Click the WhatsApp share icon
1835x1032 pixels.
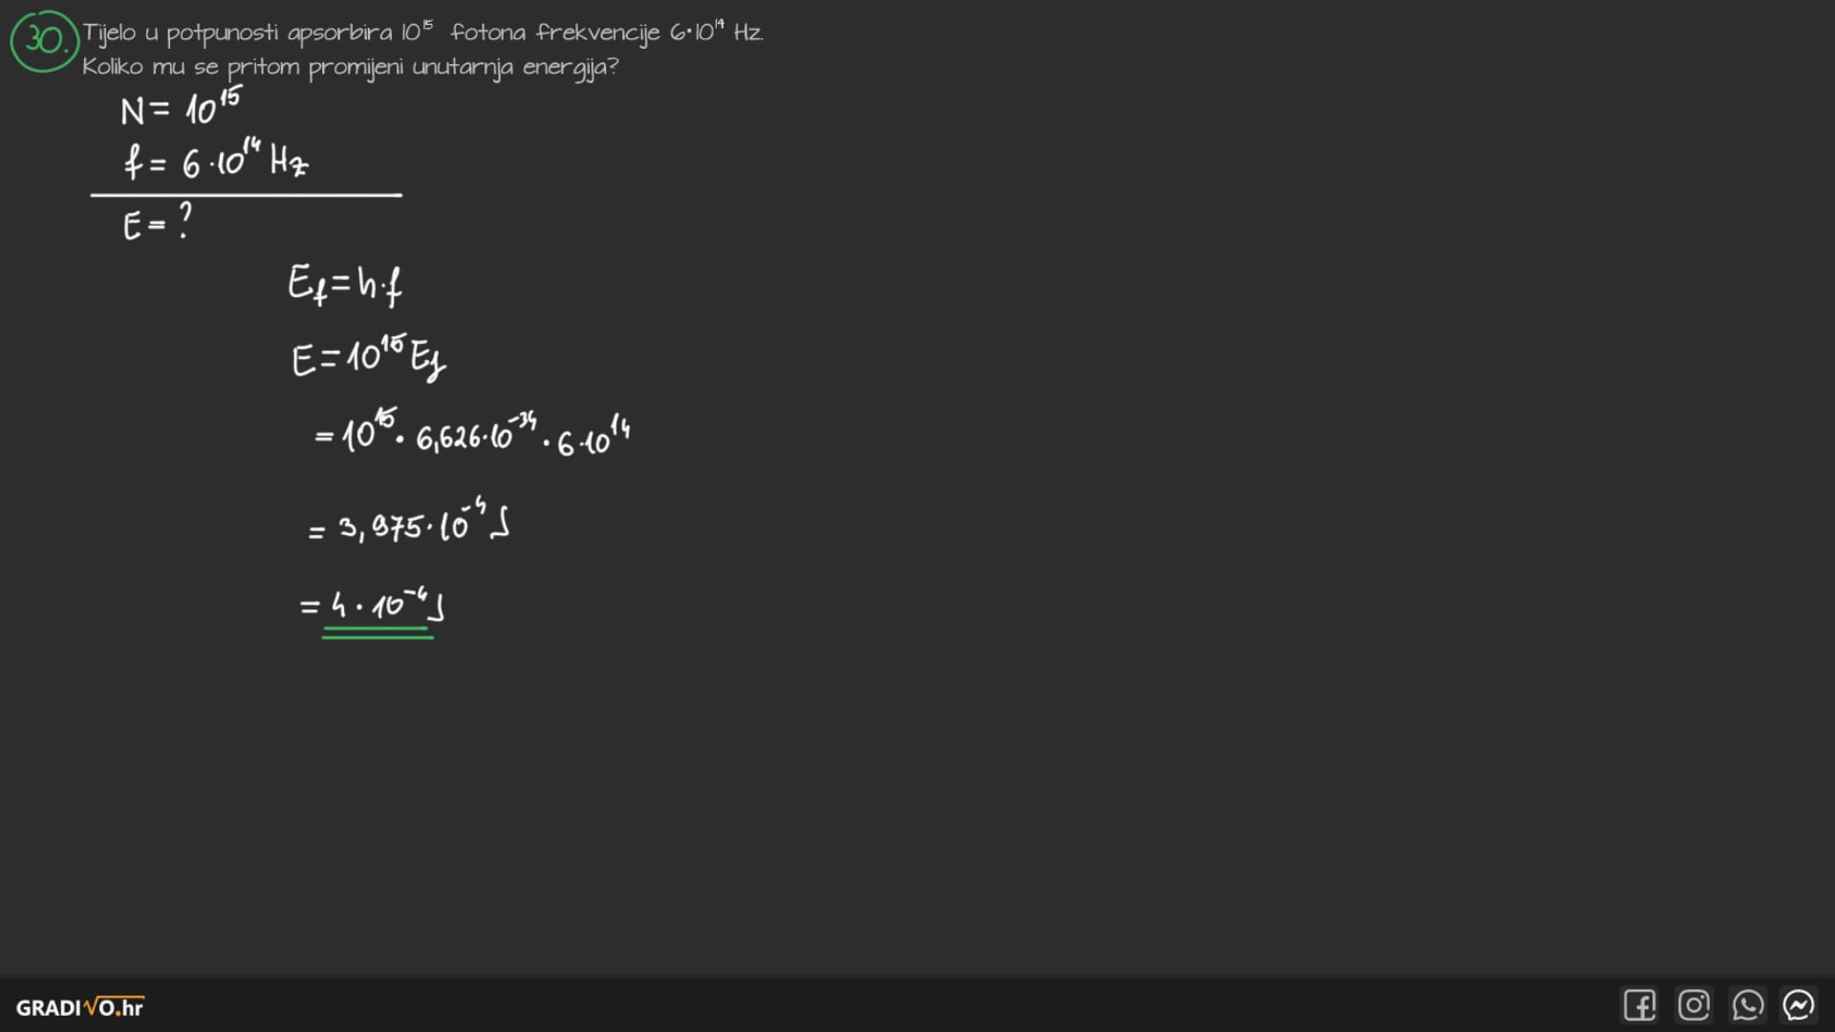(x=1747, y=1005)
